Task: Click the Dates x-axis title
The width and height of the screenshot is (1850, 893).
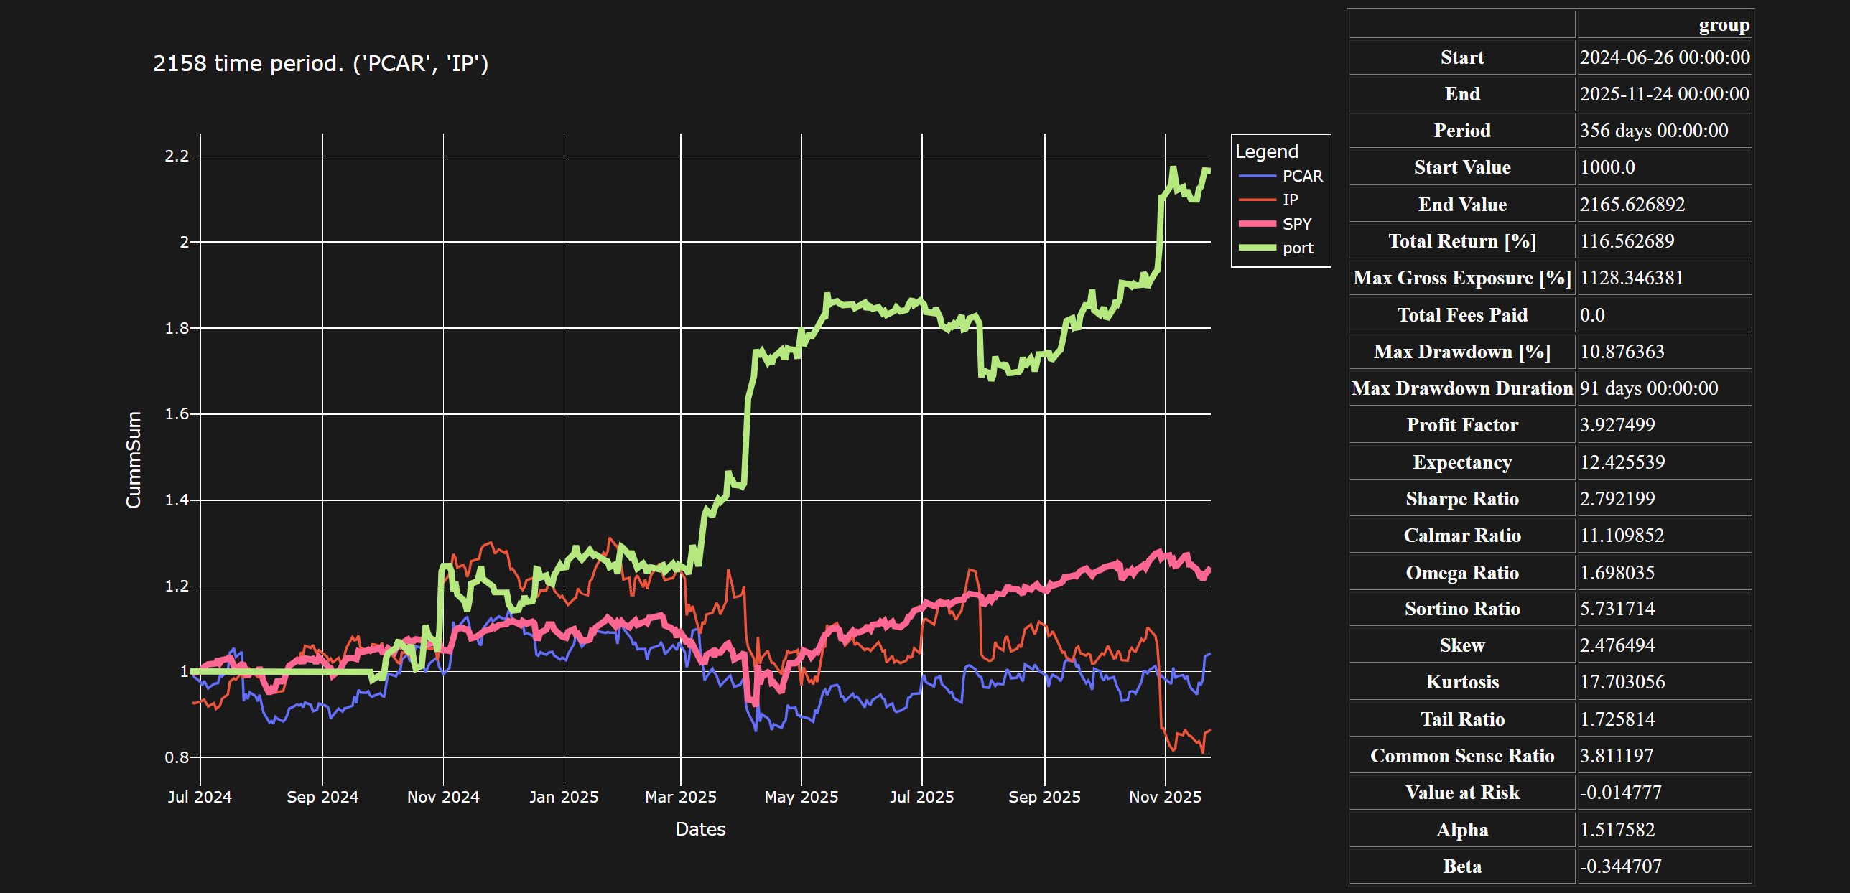Action: click(700, 829)
